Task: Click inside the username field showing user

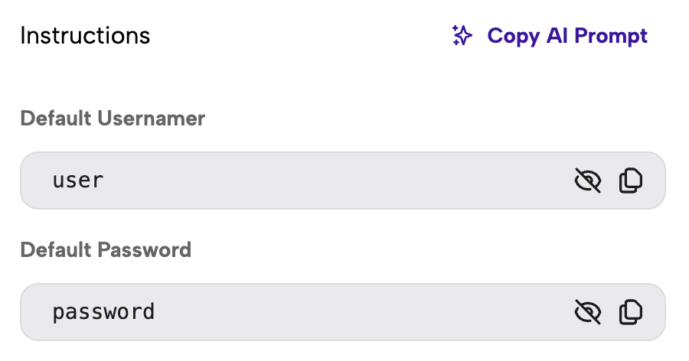Action: (x=306, y=180)
